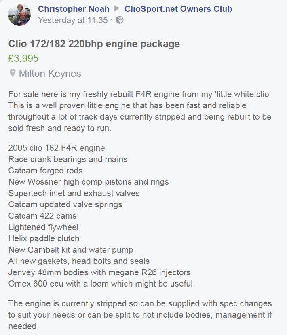Click the Christopher Noah author name

pyautogui.click(x=73, y=9)
